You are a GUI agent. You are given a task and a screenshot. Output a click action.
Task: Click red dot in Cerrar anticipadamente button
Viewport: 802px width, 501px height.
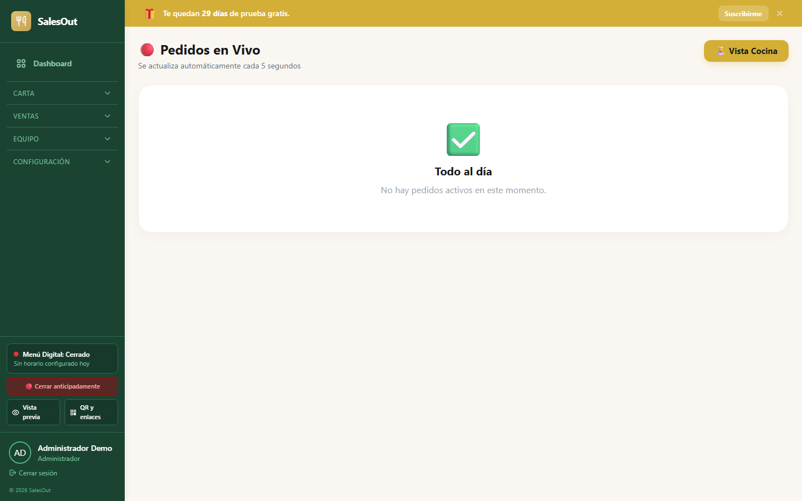[29, 386]
